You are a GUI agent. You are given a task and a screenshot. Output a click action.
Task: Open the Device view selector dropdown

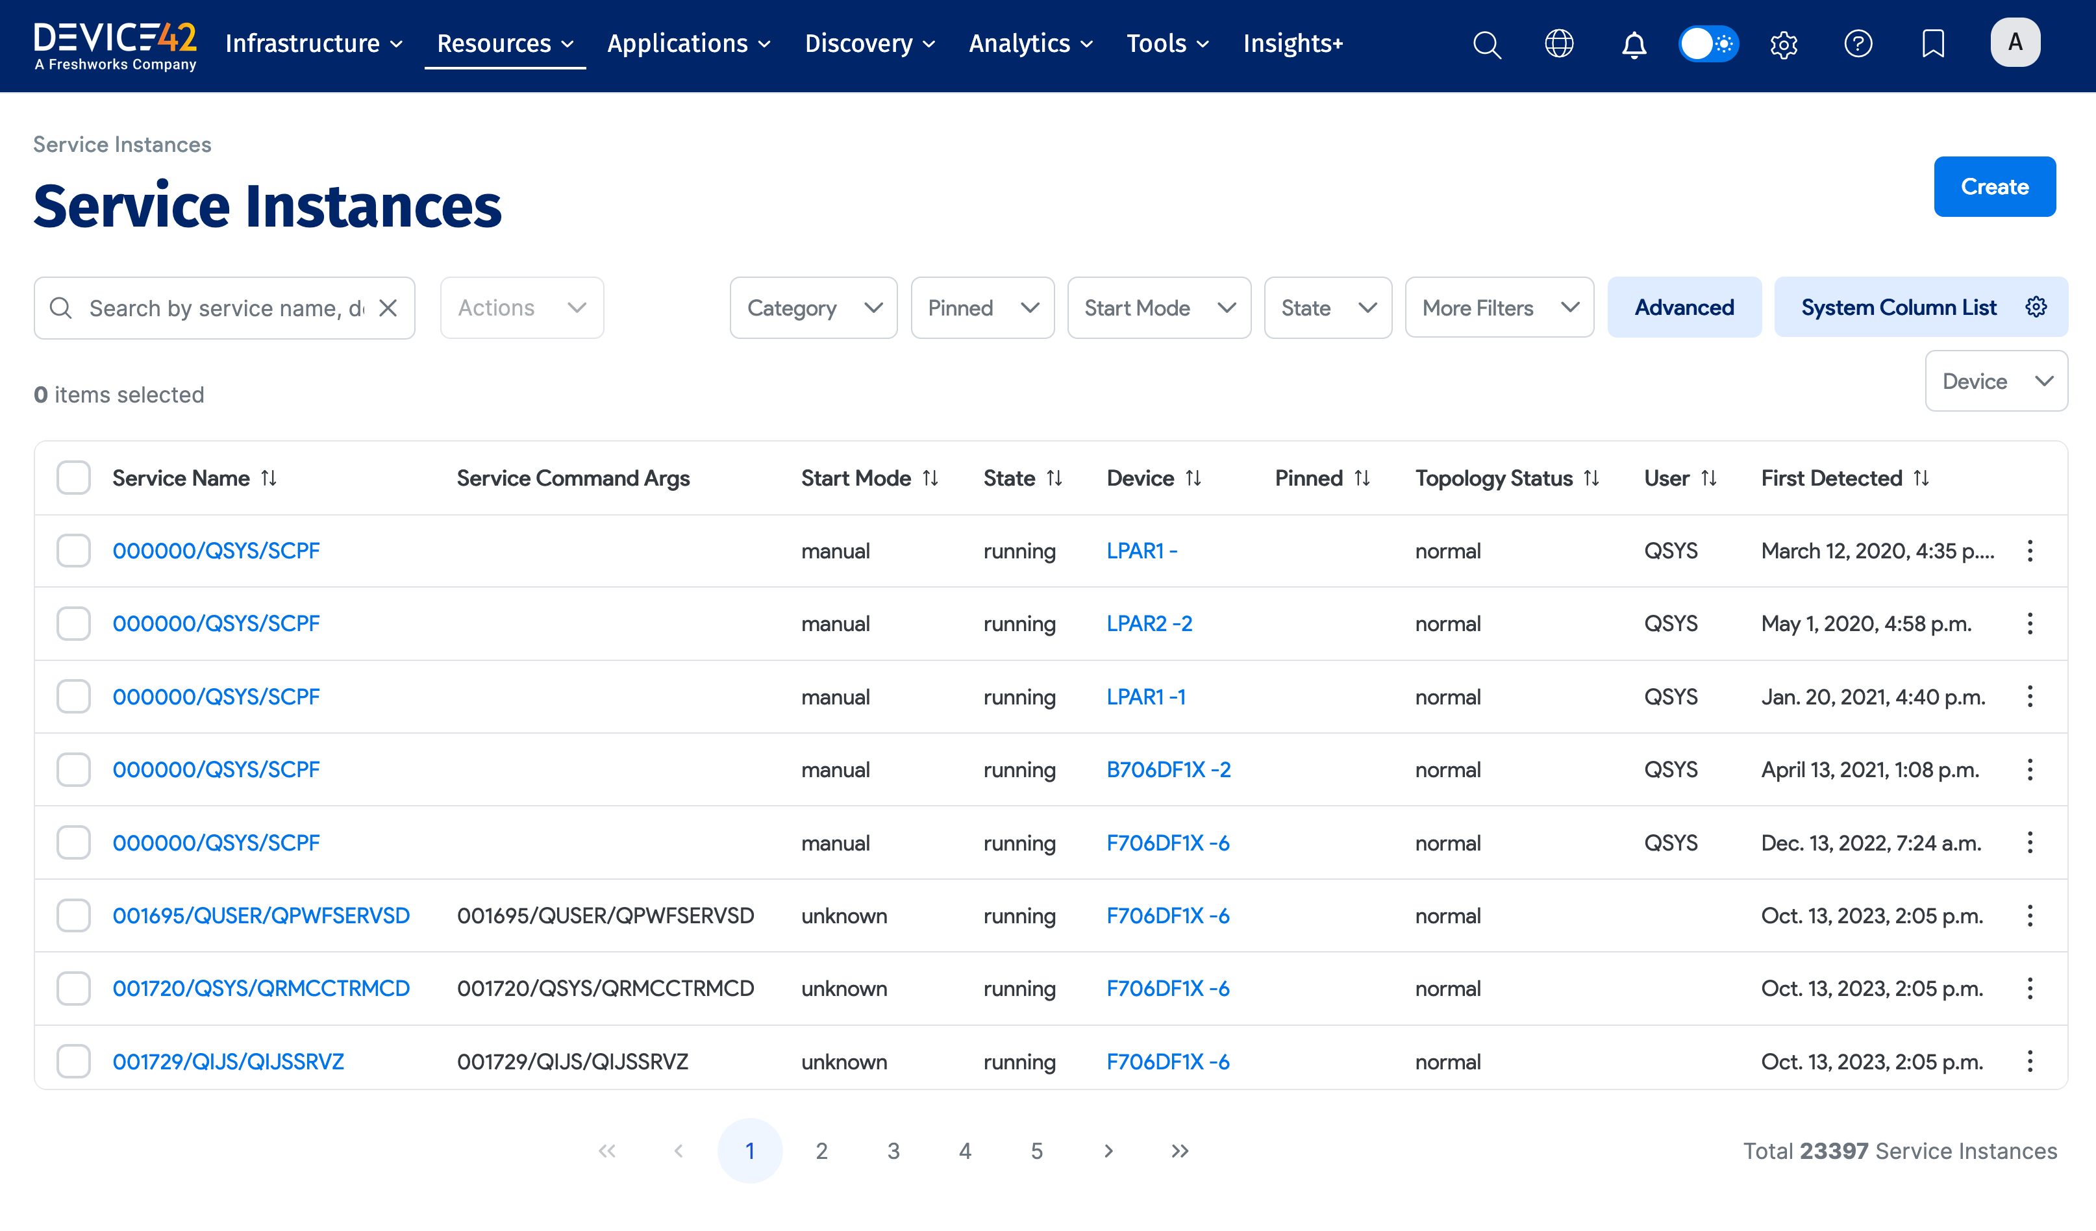click(1996, 381)
